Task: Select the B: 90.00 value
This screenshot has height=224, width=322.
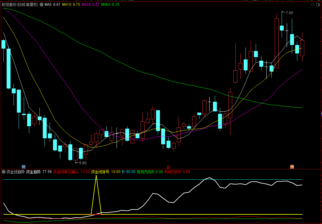Action: [x=129, y=172]
